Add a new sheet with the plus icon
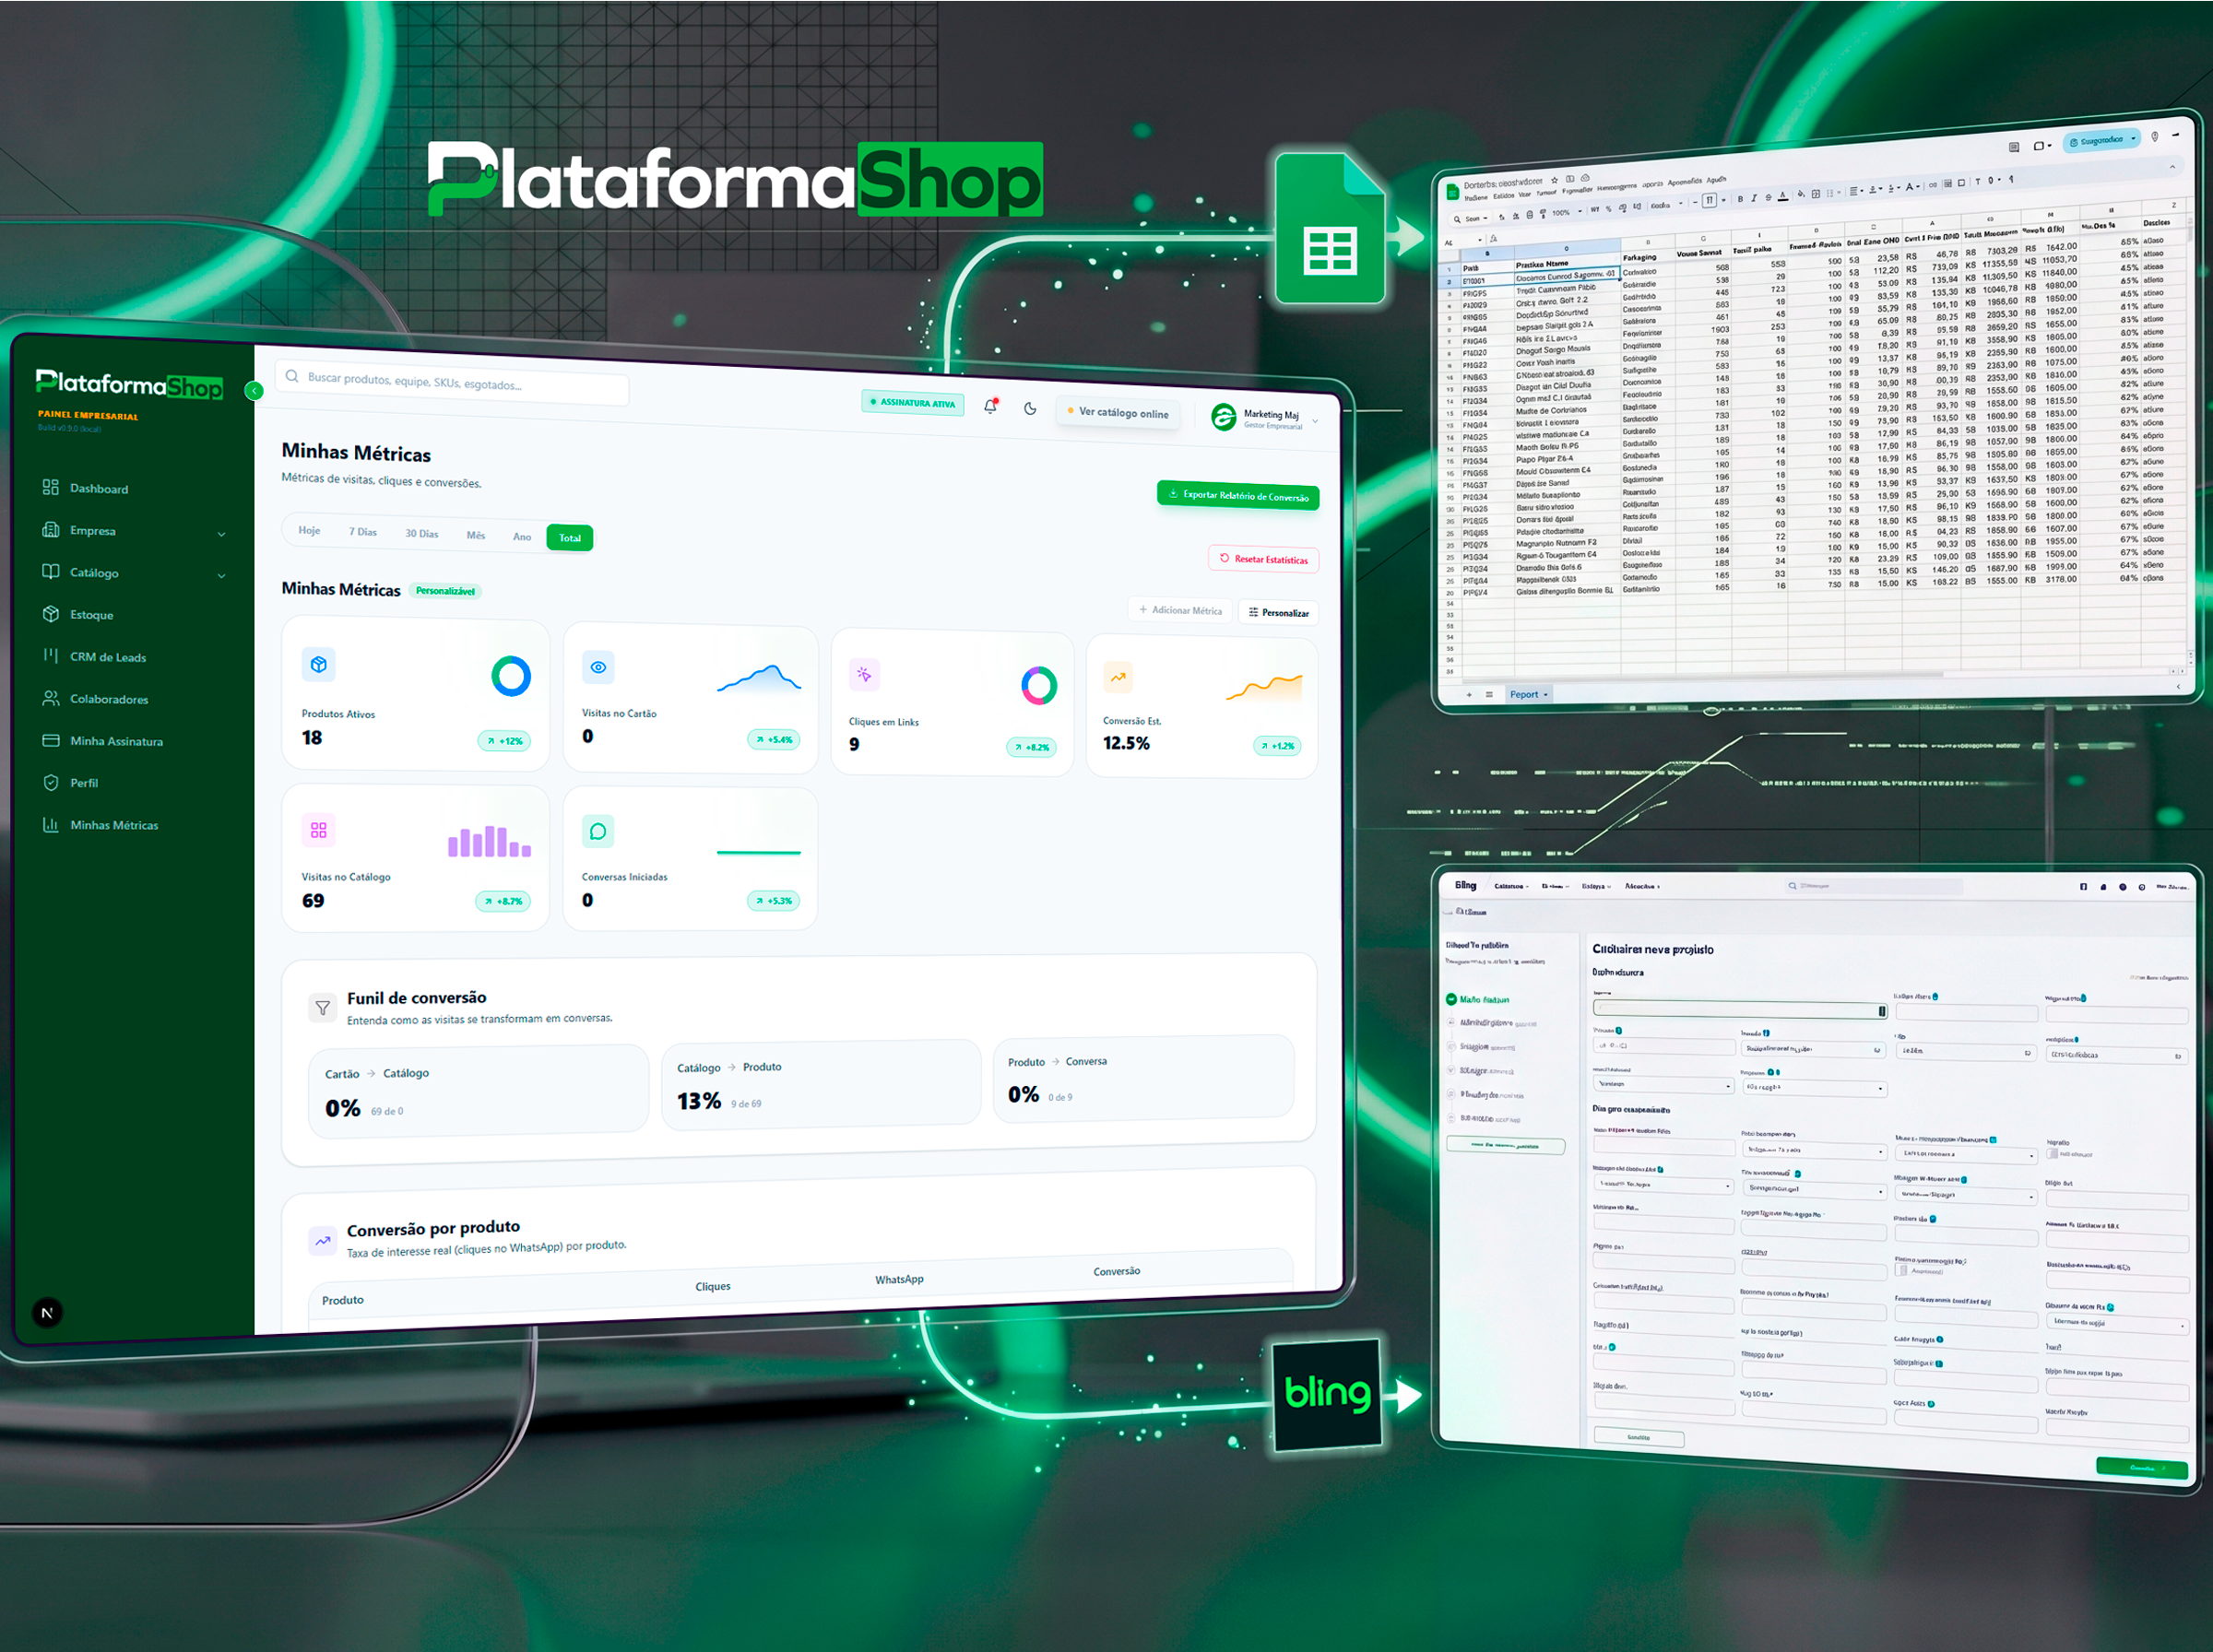The width and height of the screenshot is (2213, 1652). (1469, 694)
